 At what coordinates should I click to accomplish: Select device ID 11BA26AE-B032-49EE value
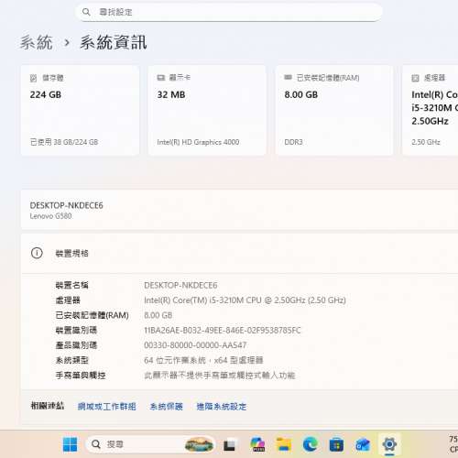tap(223, 331)
